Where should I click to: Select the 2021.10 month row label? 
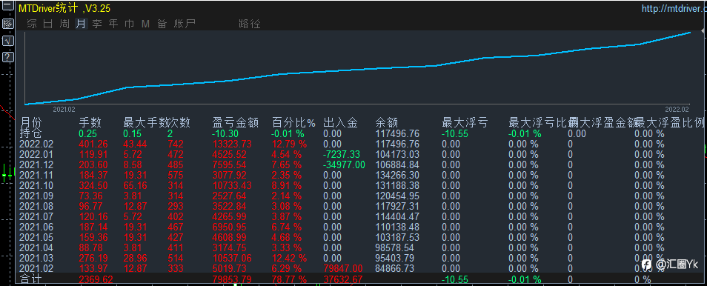36,185
